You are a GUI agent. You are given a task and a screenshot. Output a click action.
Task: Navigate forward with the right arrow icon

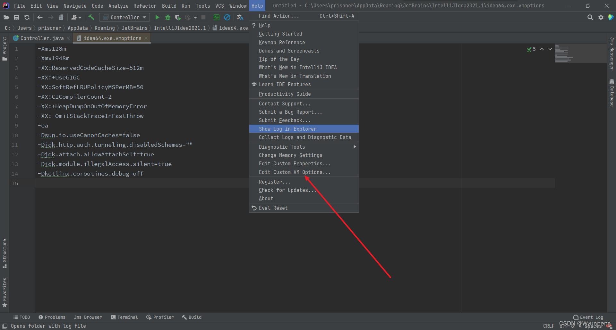coord(51,17)
